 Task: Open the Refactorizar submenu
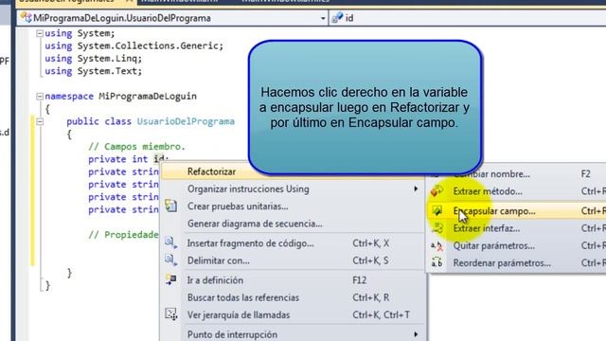click(x=293, y=171)
